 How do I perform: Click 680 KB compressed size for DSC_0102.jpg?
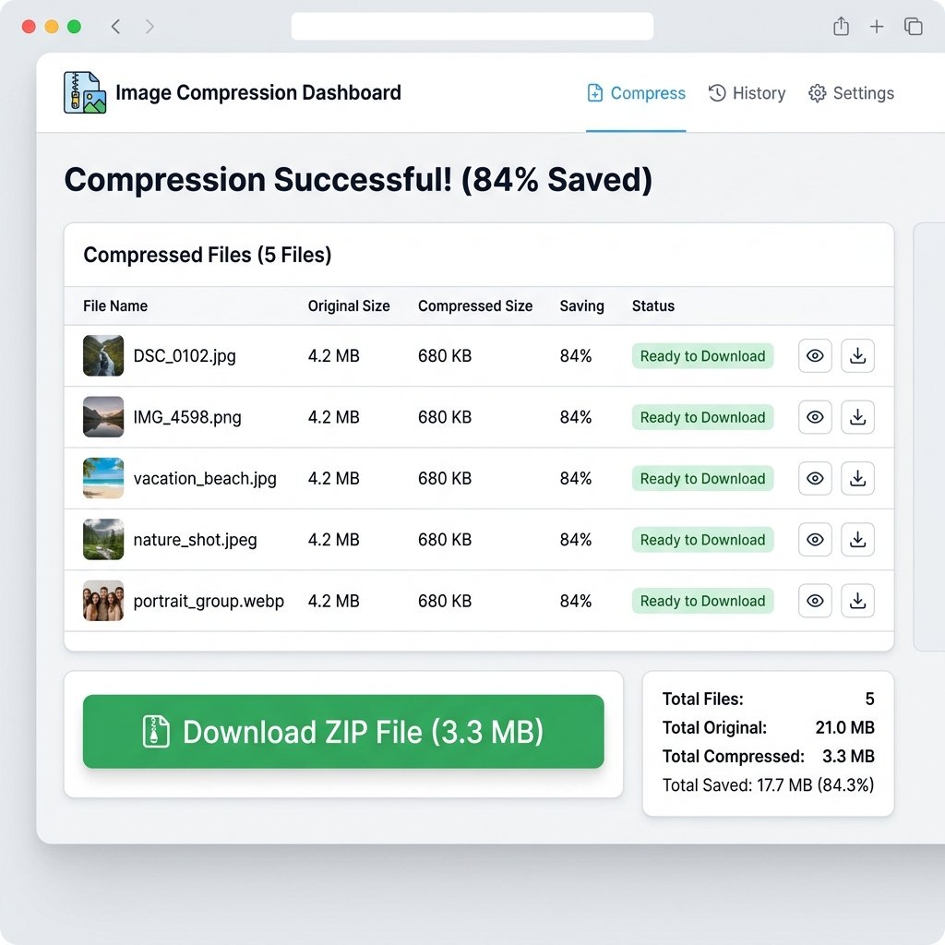pos(445,356)
